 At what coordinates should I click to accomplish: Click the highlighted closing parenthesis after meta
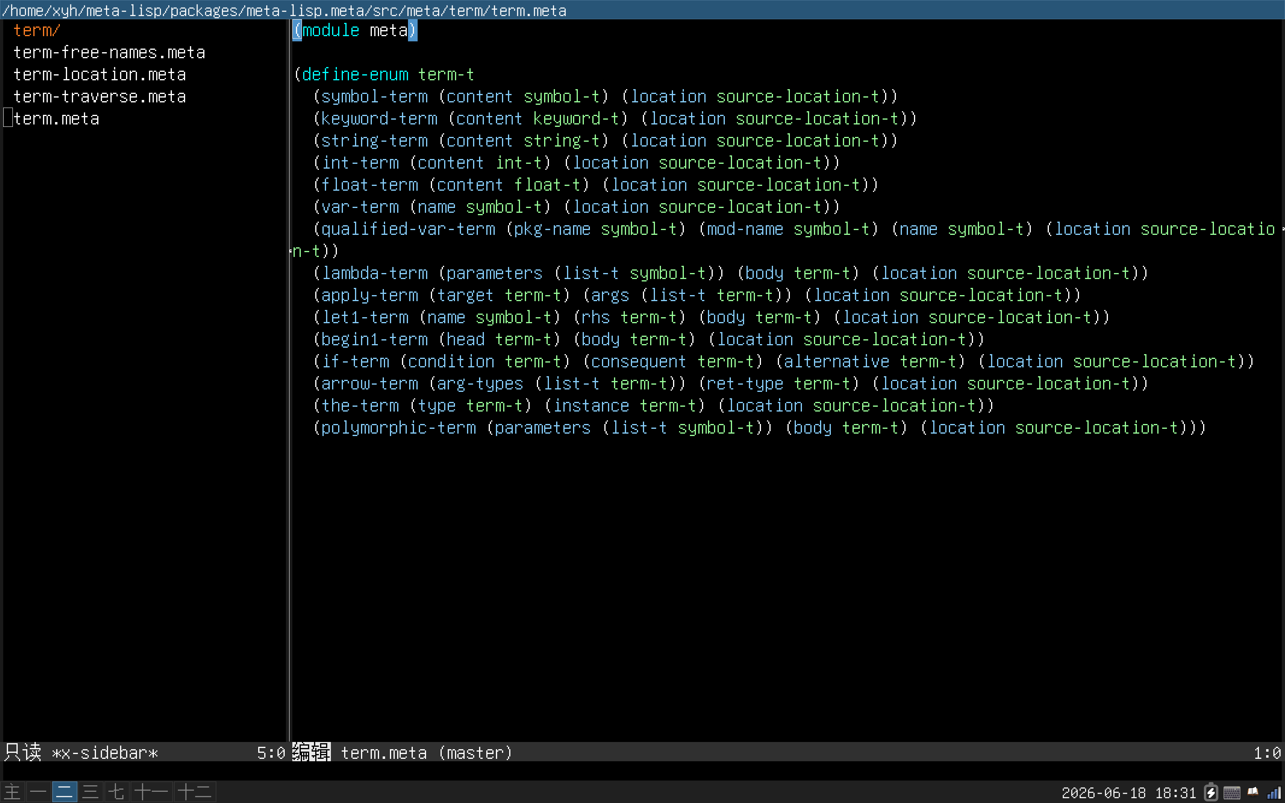pos(412,30)
